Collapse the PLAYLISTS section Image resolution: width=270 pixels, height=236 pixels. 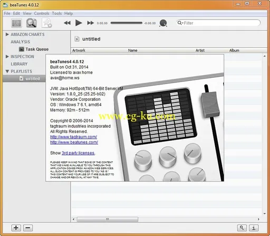coord(7,71)
